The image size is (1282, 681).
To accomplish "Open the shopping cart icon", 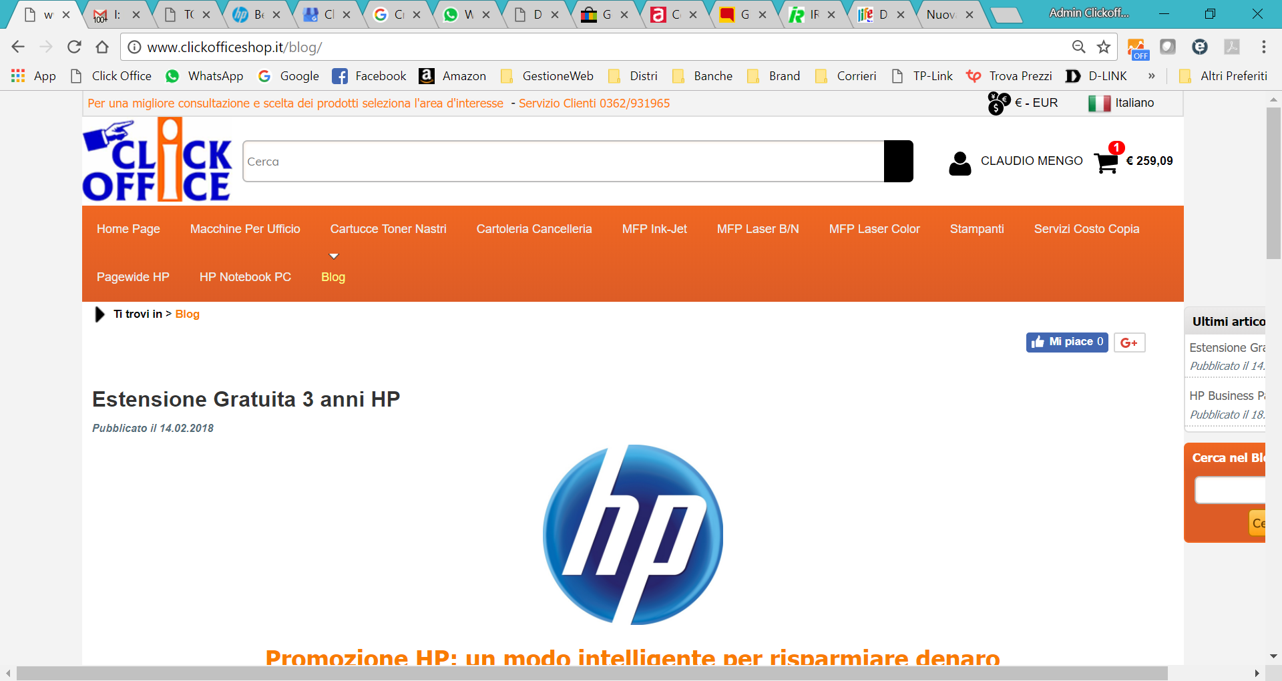I will (1106, 162).
